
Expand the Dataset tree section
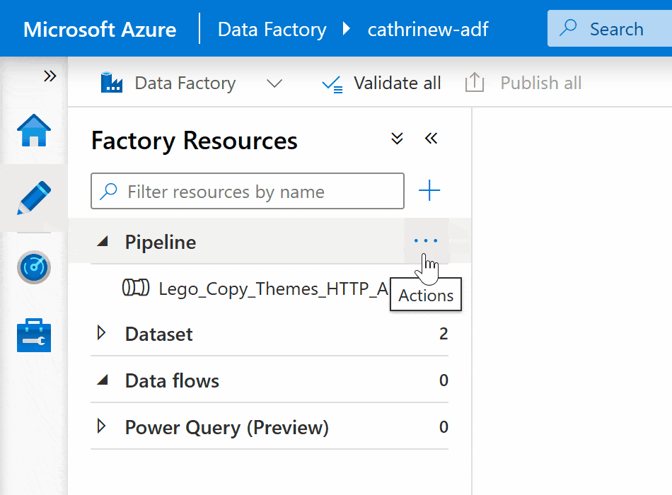click(102, 333)
